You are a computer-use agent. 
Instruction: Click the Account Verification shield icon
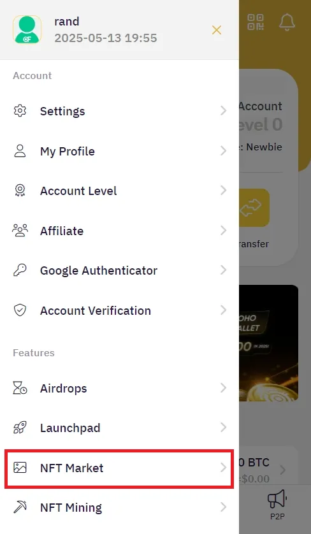(x=20, y=310)
